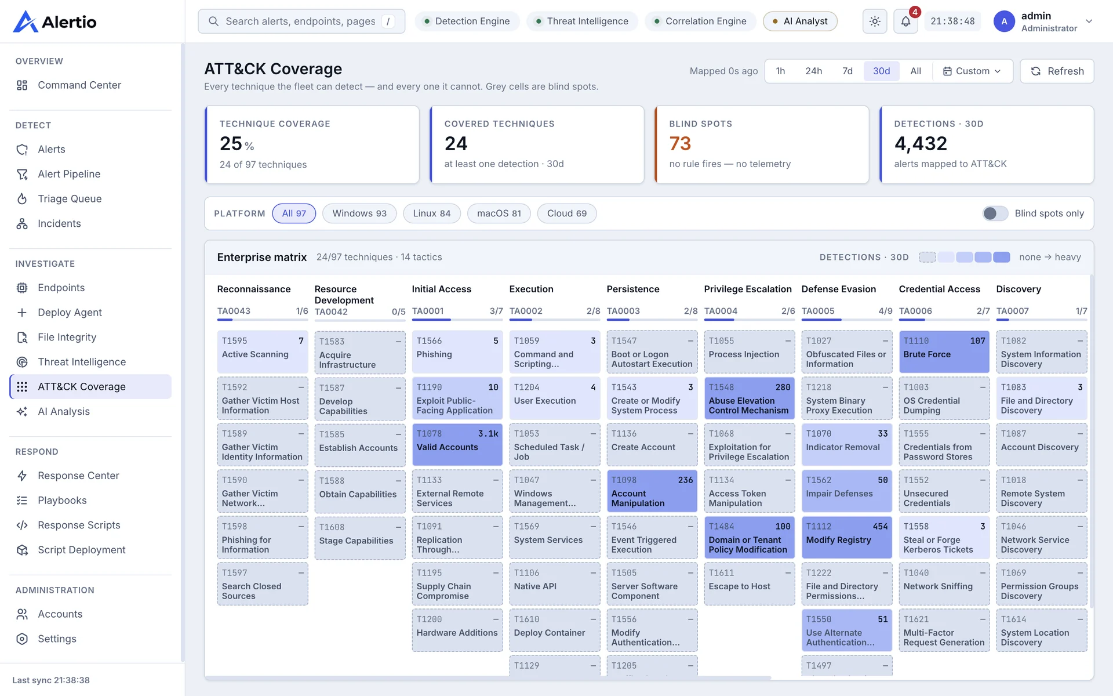1113x696 pixels.
Task: Navigate to Incidents
Action: pos(90,224)
